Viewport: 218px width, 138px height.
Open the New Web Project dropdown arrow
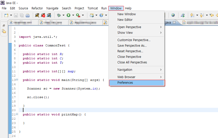click(x=96, y=15)
